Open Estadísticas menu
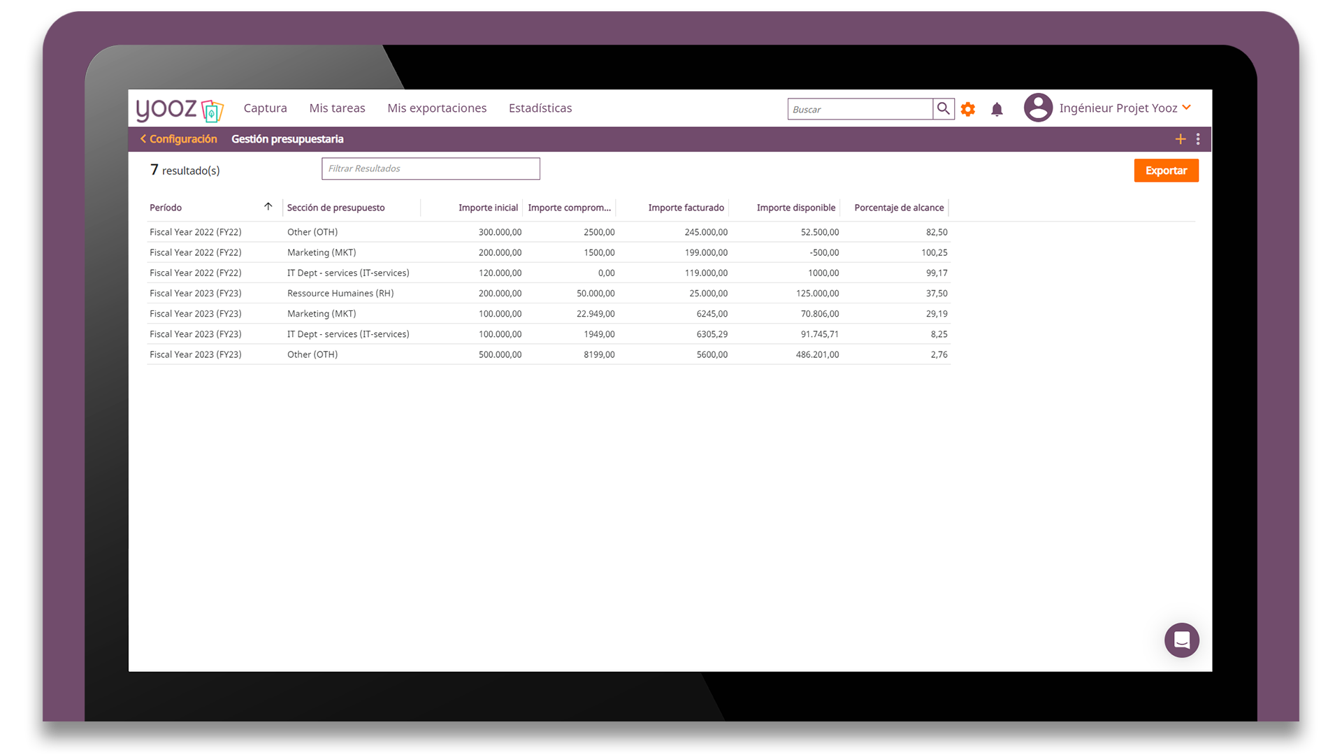Image resolution: width=1342 pixels, height=755 pixels. pos(540,108)
